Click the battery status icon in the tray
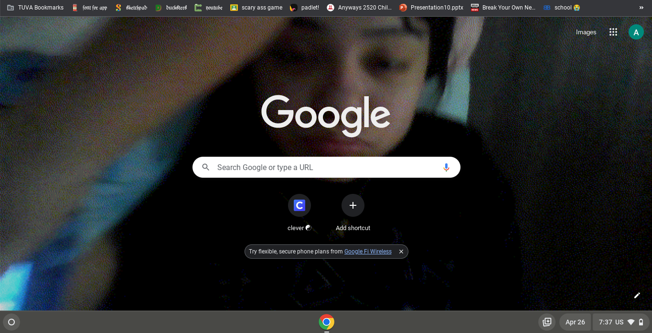This screenshot has height=333, width=652. click(641, 322)
